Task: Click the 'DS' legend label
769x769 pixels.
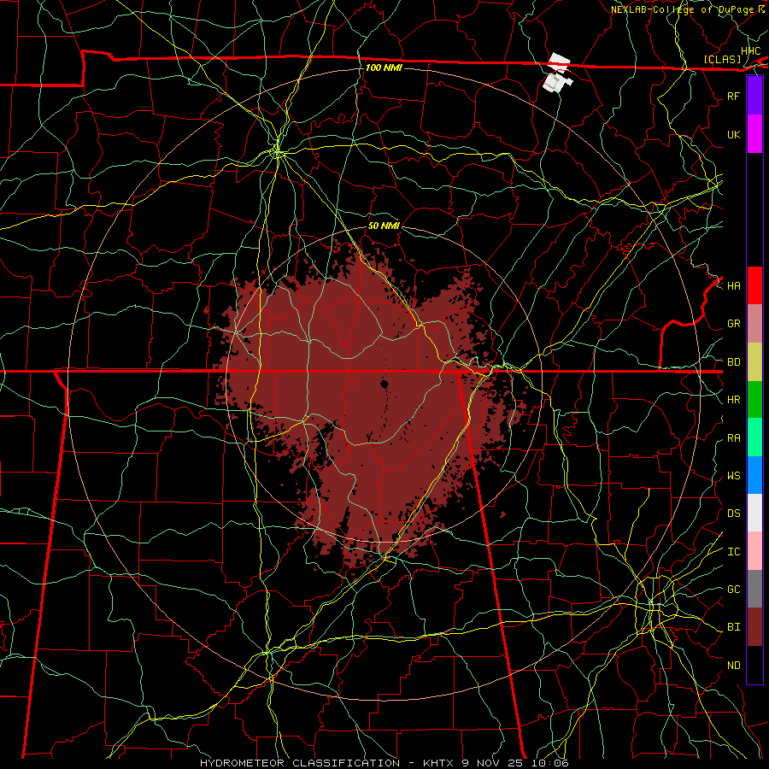Action: click(734, 513)
